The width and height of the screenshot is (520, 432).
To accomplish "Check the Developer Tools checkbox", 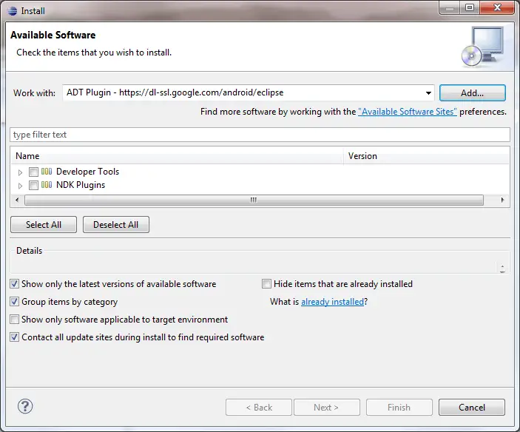I will [x=33, y=172].
